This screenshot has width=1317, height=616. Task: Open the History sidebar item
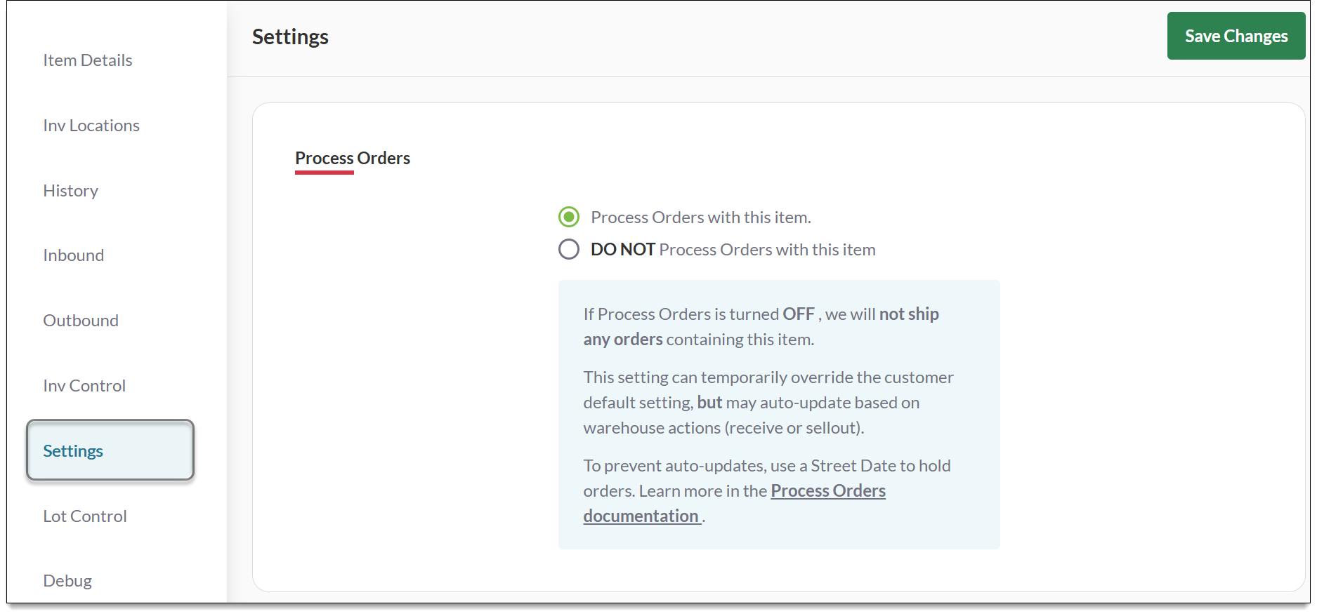click(70, 191)
